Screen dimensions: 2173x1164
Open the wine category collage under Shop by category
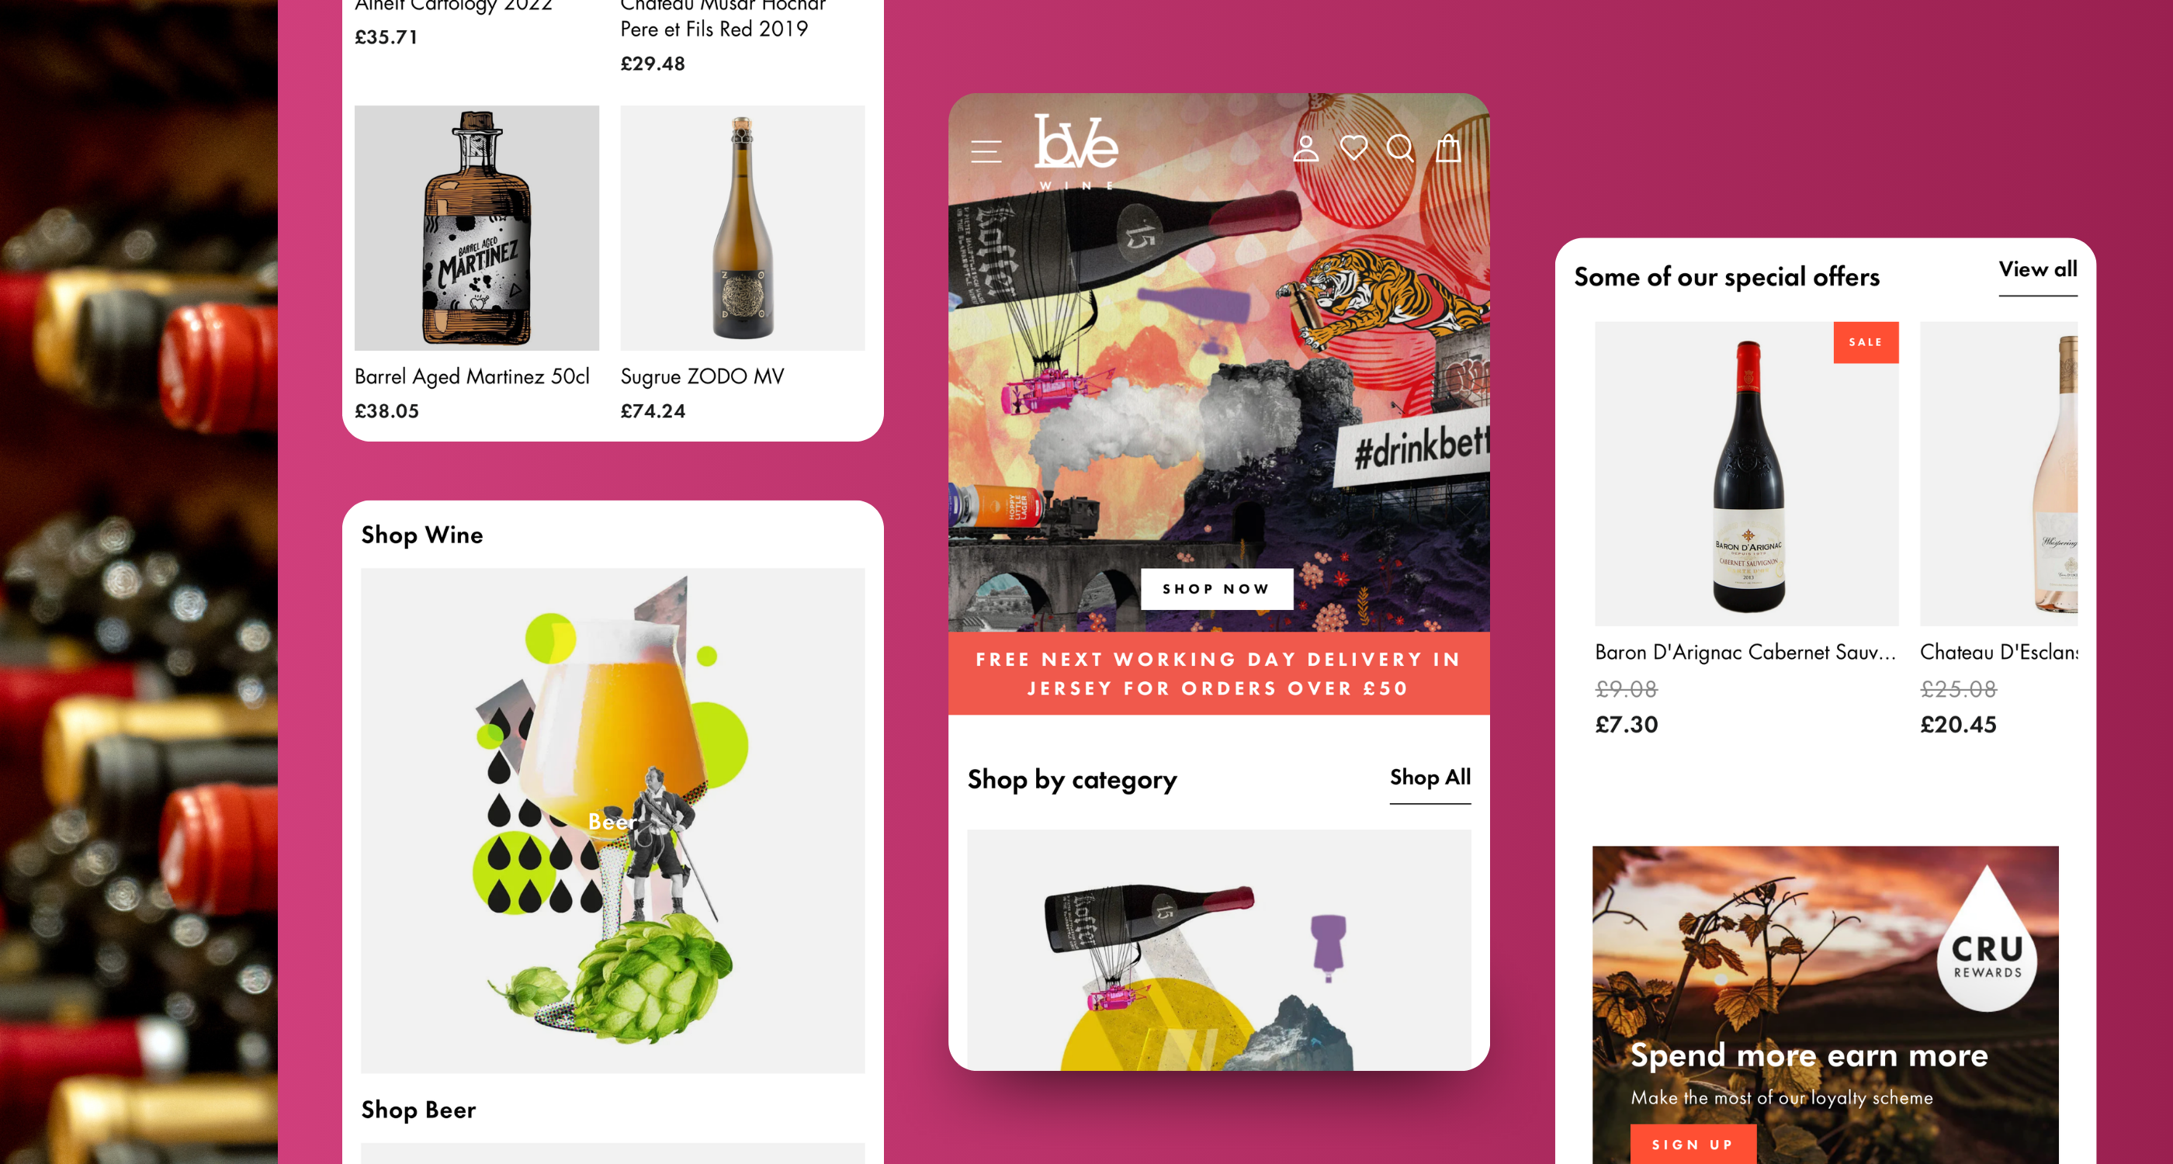1218,950
